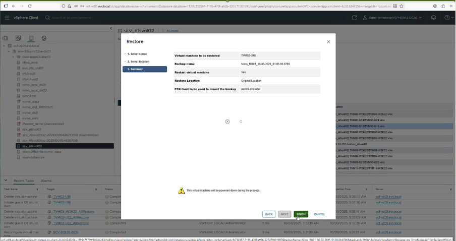This screenshot has height=241, width=456.
Task: Select Peered_nvme (inaccessible) datastore
Action: [43, 124]
